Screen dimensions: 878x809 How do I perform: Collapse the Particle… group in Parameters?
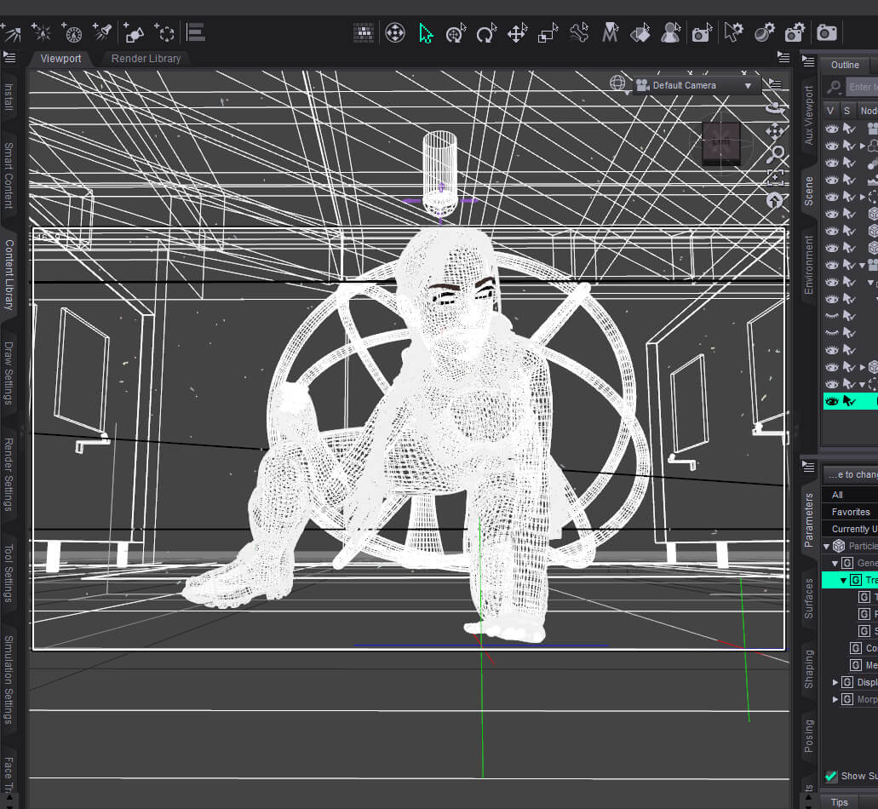click(827, 546)
